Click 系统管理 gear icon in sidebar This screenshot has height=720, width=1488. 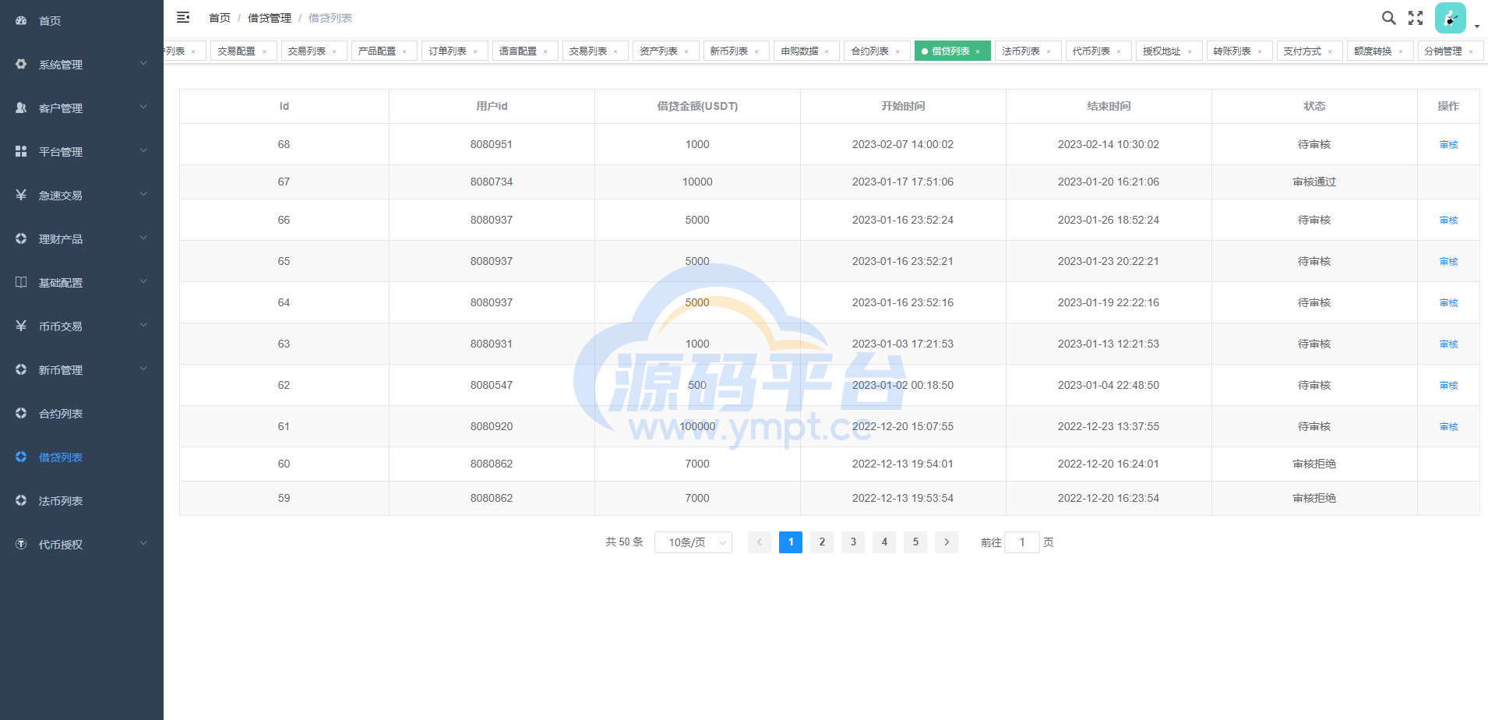(21, 65)
